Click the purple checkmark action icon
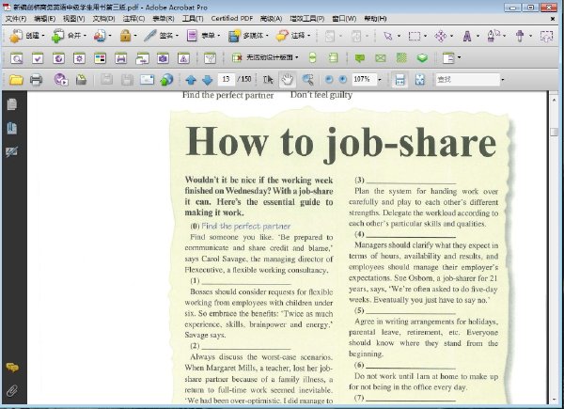 (x=61, y=80)
